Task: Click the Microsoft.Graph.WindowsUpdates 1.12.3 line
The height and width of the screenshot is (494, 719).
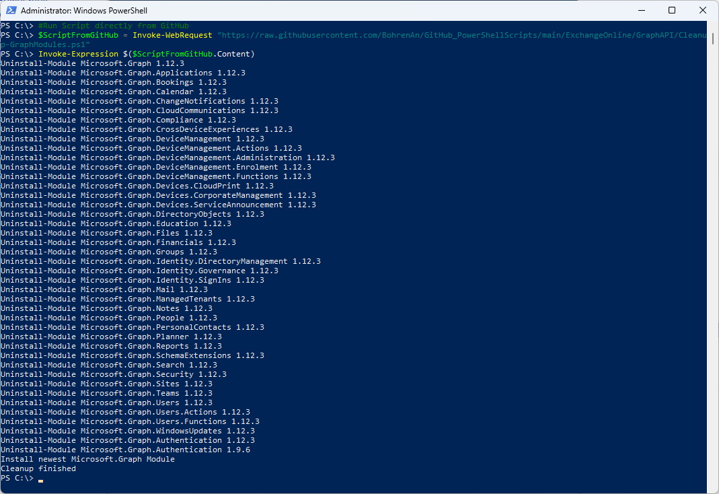Action: coord(127,431)
